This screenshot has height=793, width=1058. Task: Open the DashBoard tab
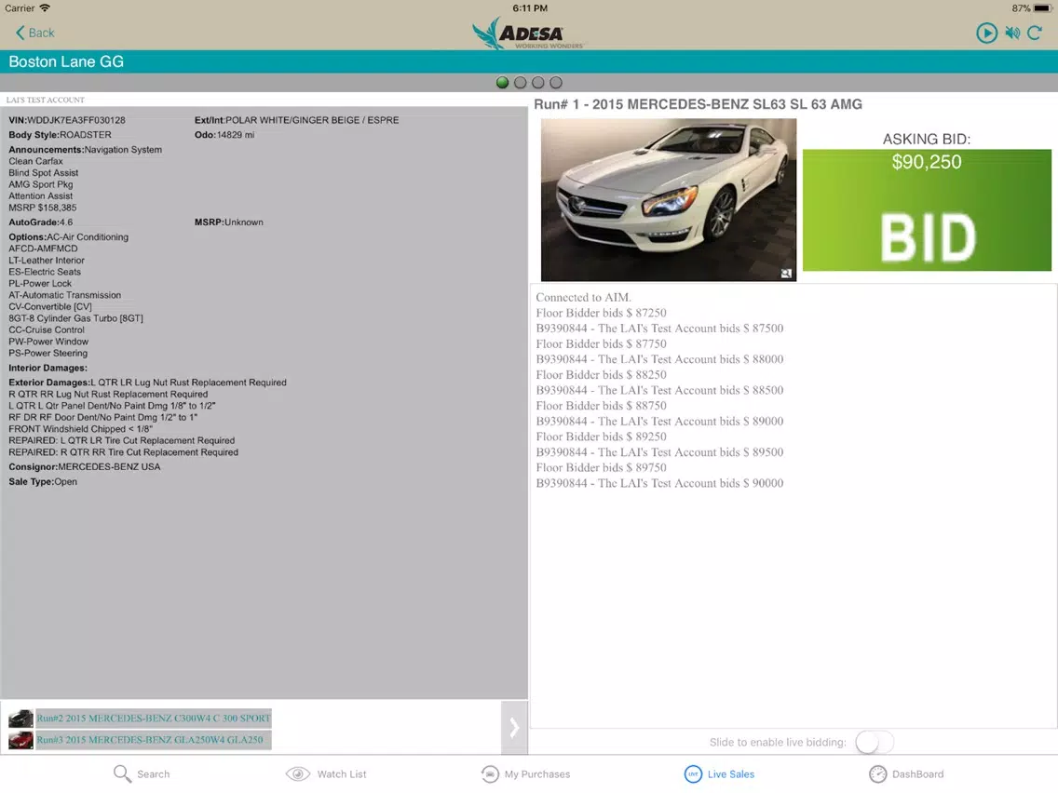click(906, 774)
